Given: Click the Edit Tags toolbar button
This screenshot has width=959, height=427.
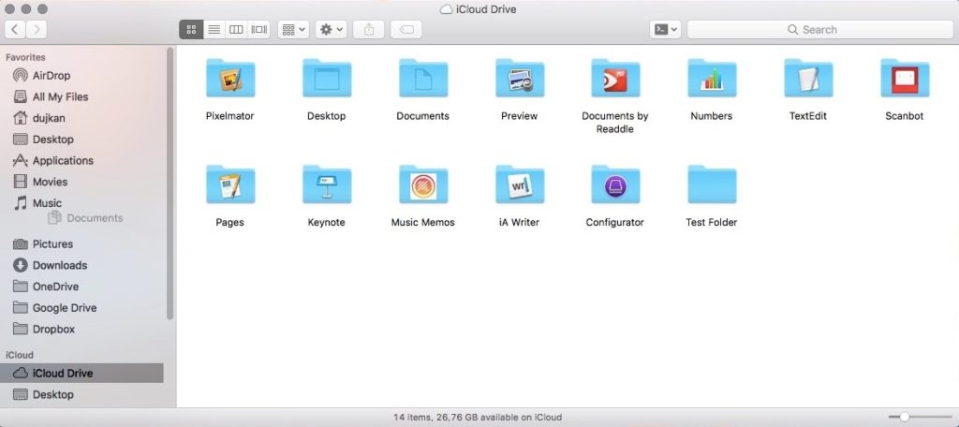Looking at the screenshot, I should [406, 29].
